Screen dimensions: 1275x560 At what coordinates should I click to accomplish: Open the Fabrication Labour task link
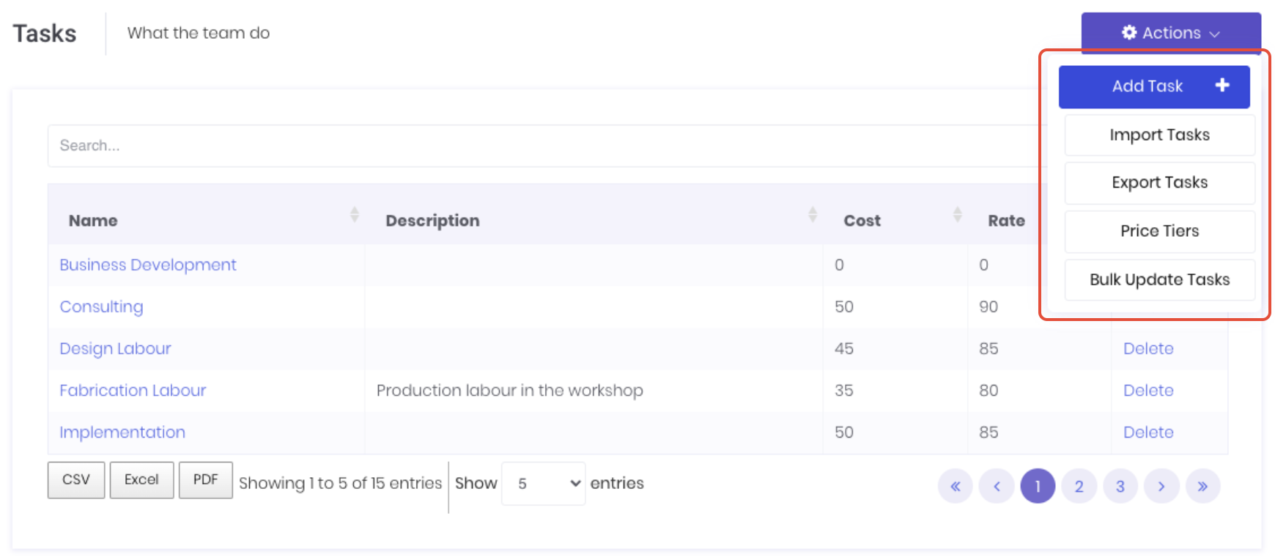click(x=133, y=391)
